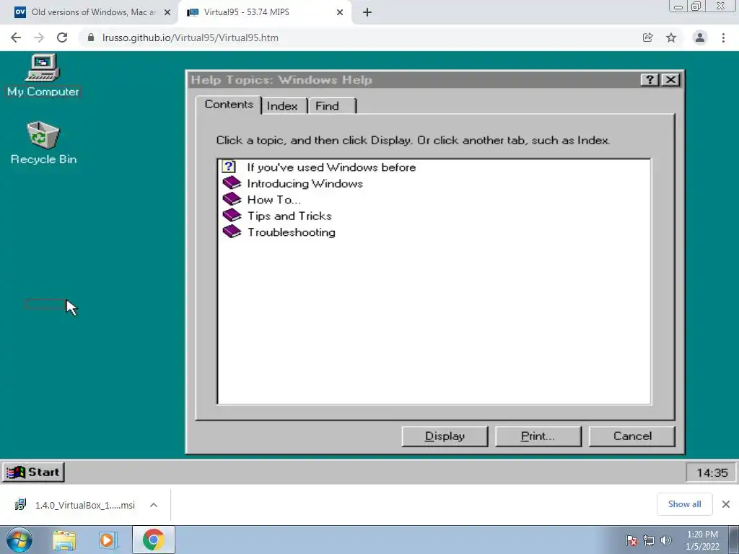This screenshot has width=739, height=554.
Task: Open the volume speaker tray icon
Action: [665, 540]
